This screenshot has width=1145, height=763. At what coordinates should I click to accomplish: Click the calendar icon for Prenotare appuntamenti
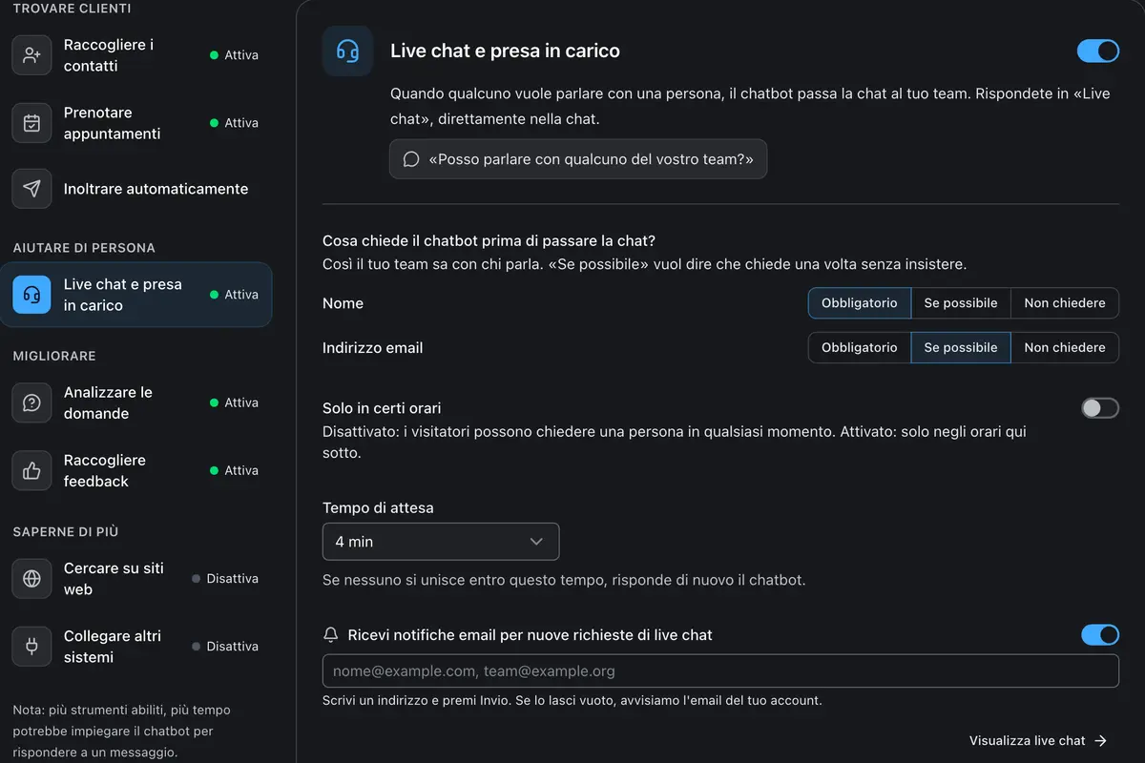tap(31, 123)
